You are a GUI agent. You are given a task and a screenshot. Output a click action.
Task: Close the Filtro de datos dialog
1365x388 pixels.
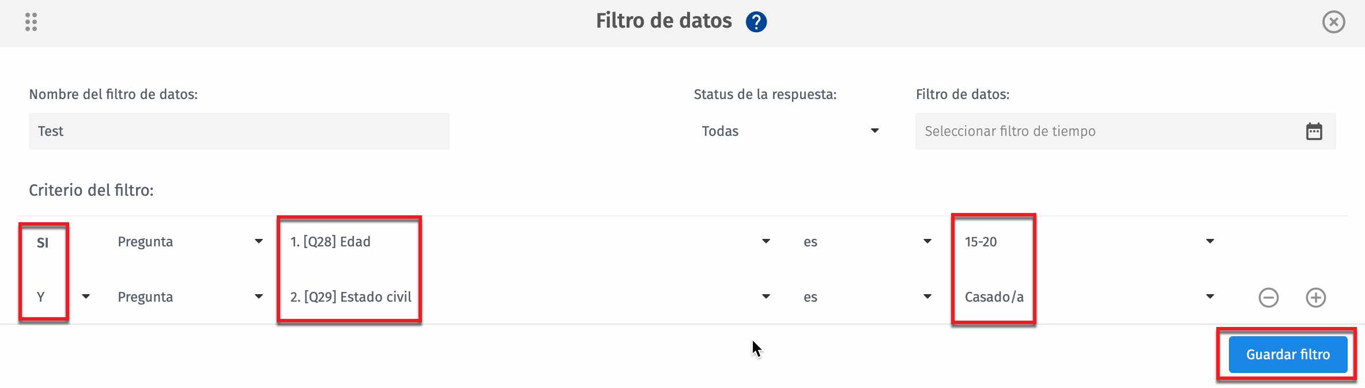click(1333, 22)
